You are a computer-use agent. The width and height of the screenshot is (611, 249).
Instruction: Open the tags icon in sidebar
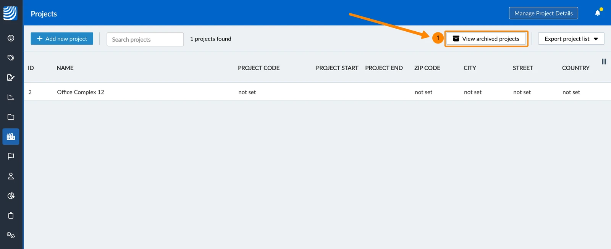pyautogui.click(x=11, y=58)
